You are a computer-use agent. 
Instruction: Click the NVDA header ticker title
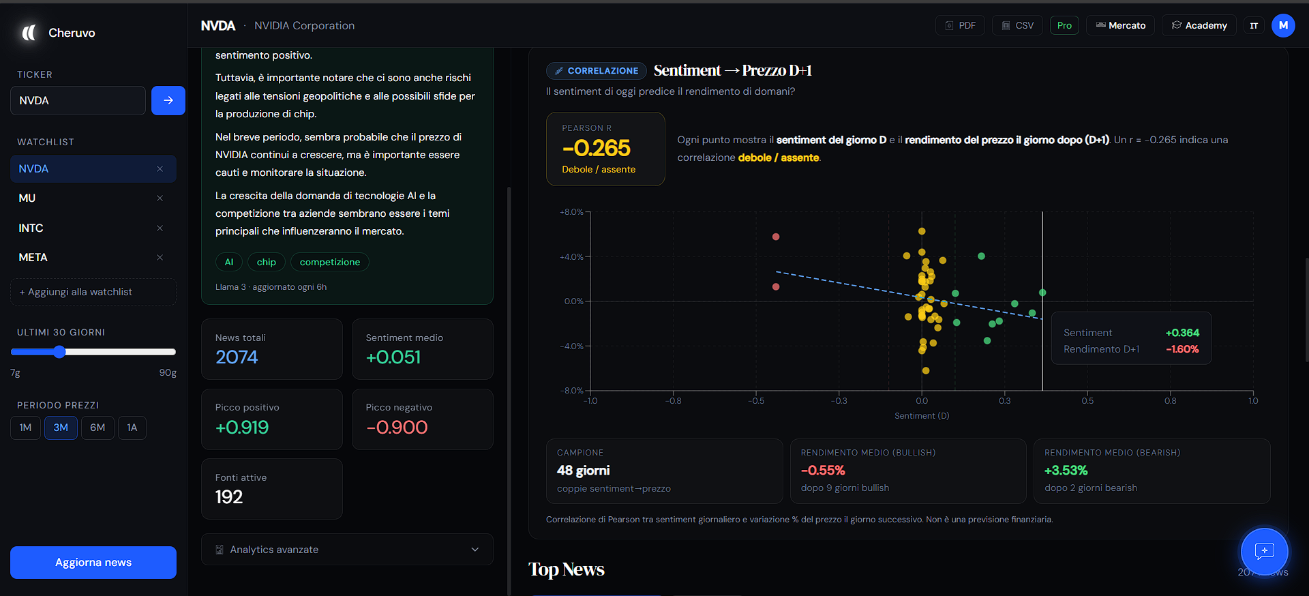(x=218, y=26)
